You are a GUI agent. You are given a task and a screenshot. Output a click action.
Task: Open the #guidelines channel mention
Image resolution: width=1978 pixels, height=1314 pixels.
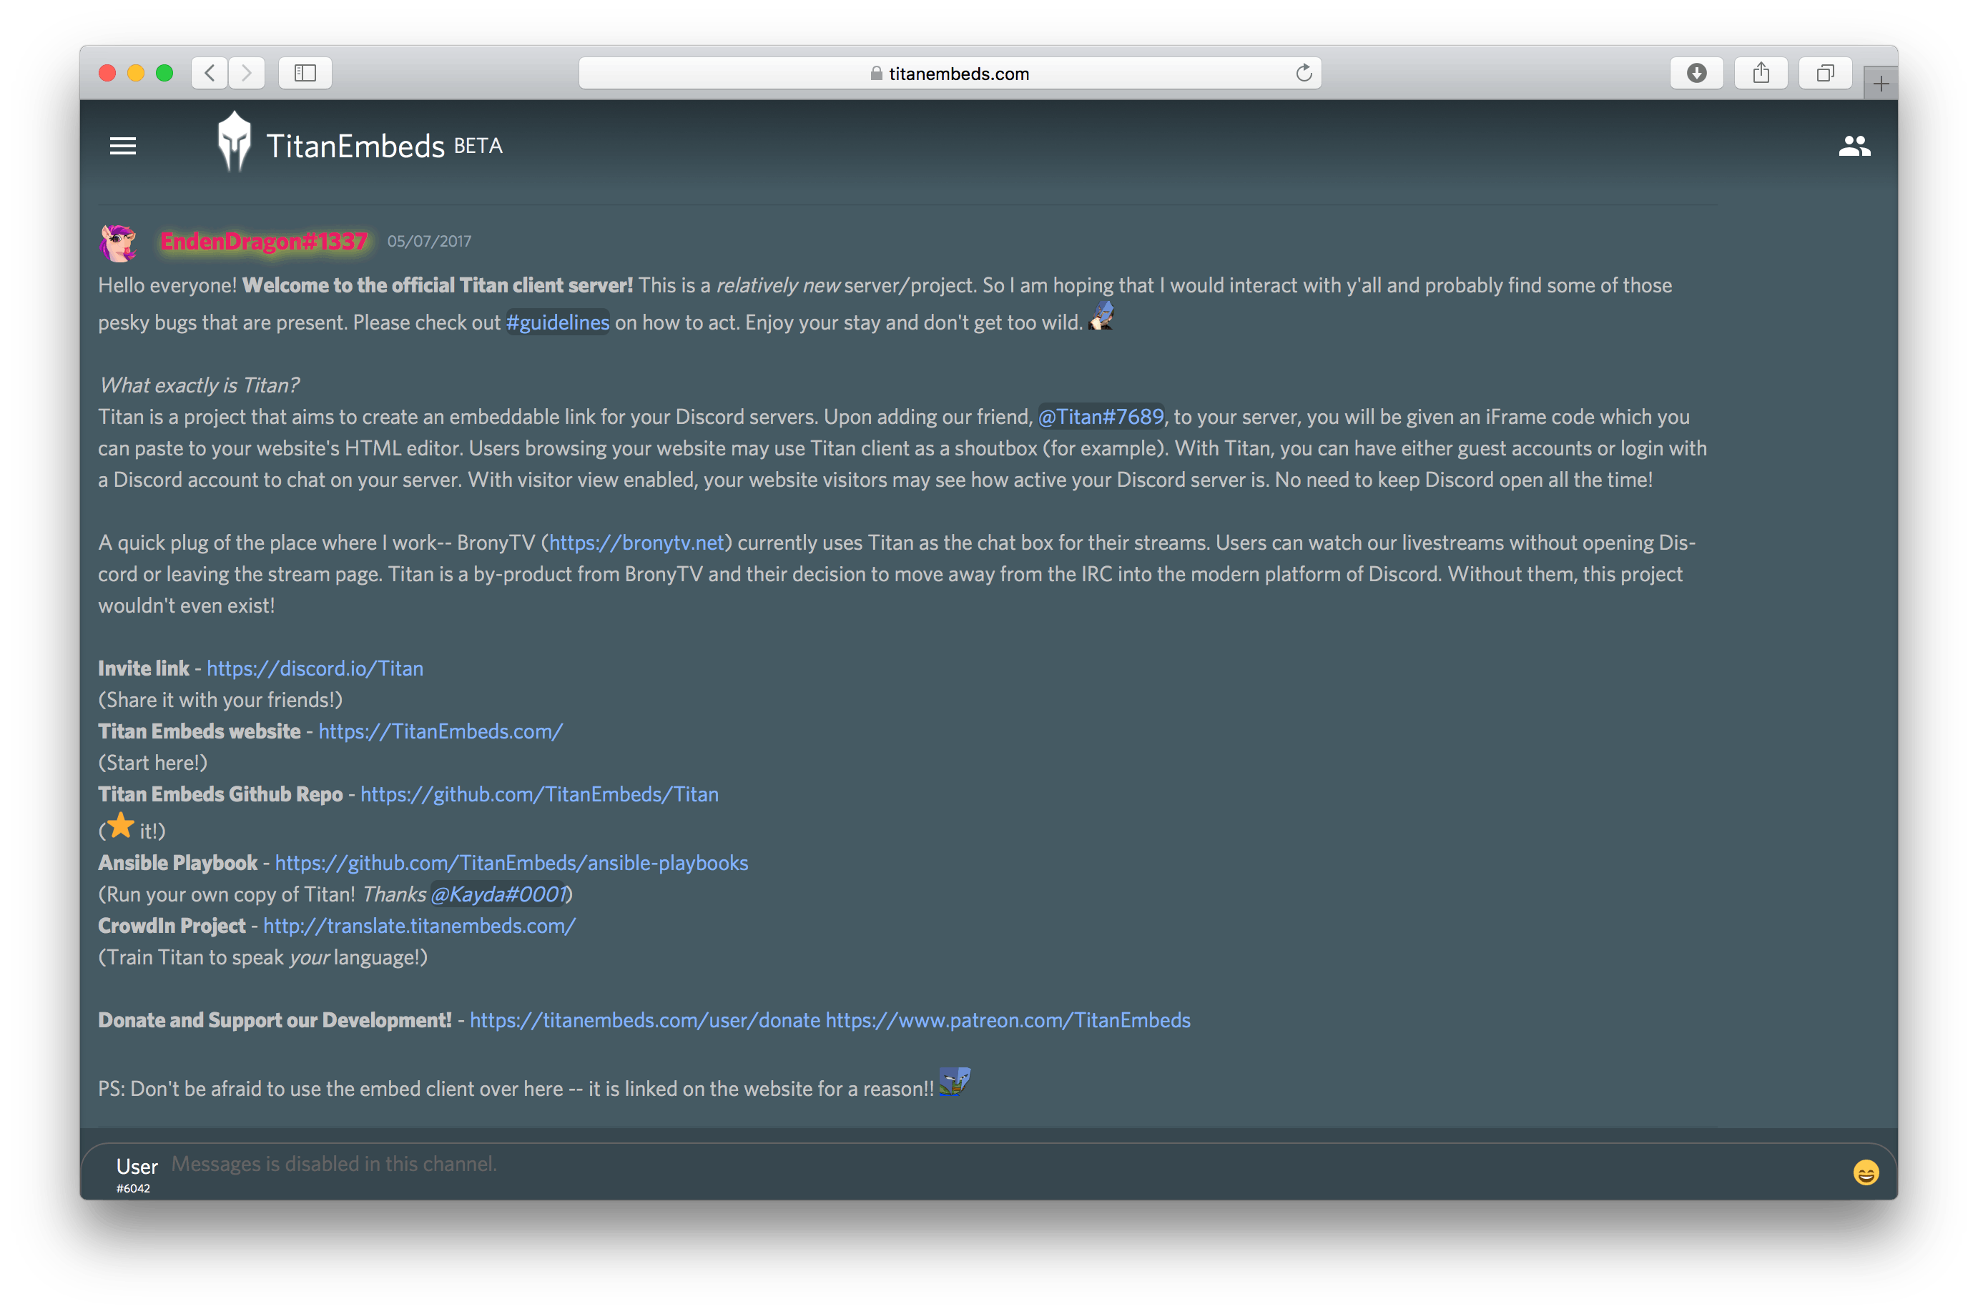pyautogui.click(x=557, y=322)
